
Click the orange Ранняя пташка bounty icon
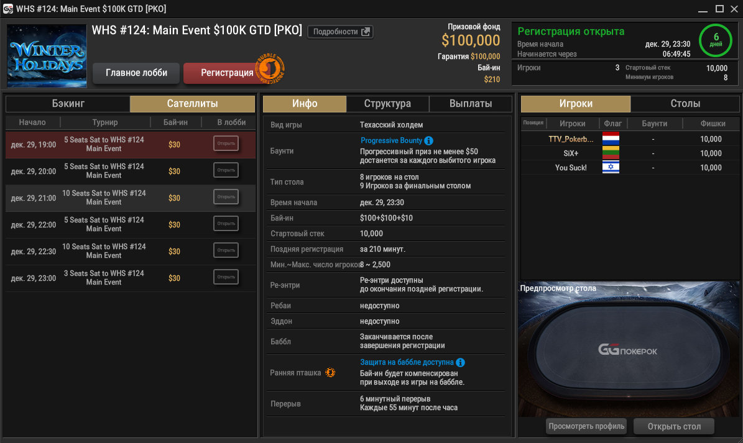pos(330,373)
